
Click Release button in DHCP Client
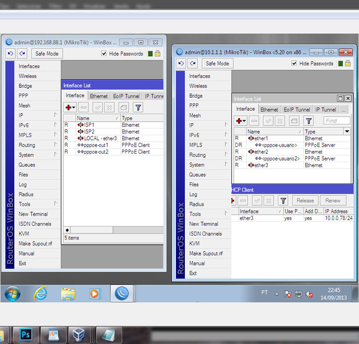click(x=305, y=201)
